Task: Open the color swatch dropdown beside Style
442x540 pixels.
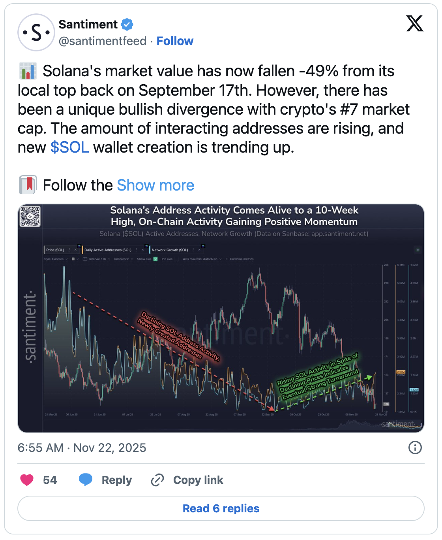Action: (75, 259)
